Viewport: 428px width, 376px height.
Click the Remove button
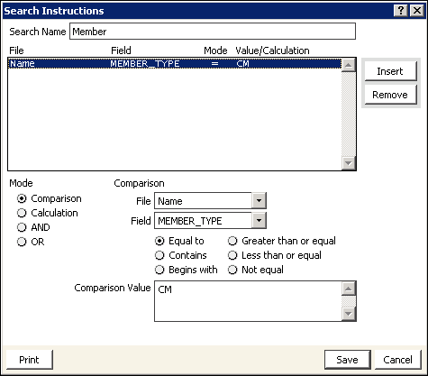390,95
